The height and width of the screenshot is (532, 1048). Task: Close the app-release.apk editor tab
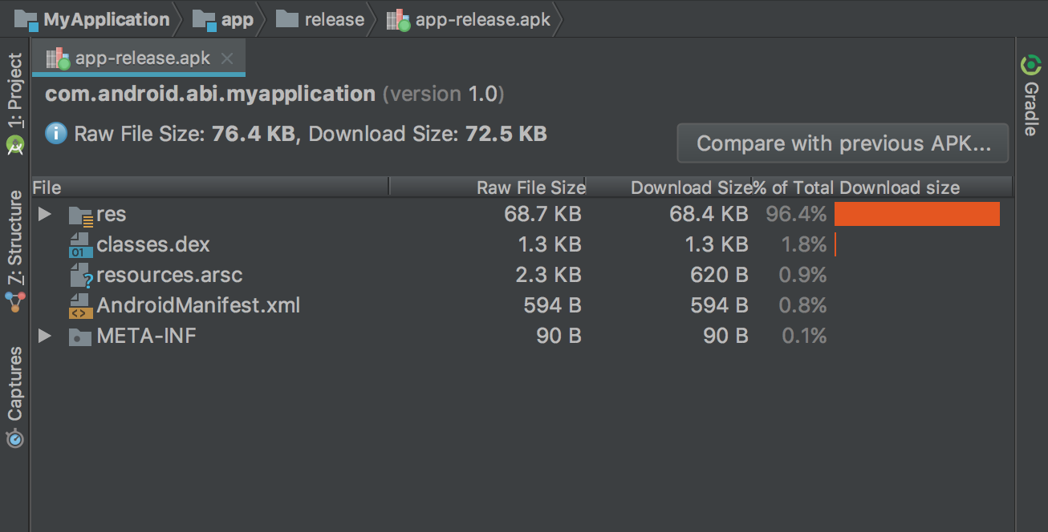pos(227,58)
